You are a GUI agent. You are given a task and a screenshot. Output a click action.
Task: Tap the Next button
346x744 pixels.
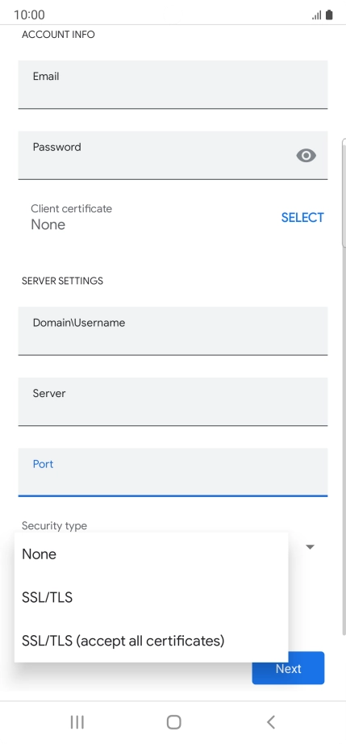(x=288, y=668)
